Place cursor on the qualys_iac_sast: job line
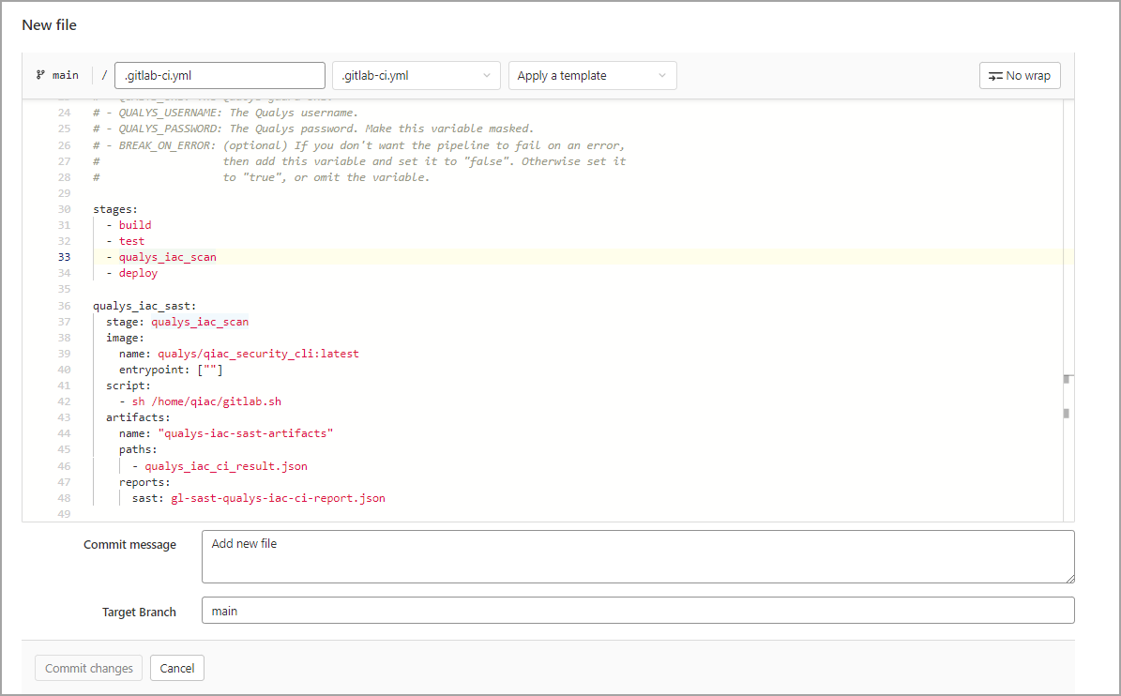Image resolution: width=1121 pixels, height=696 pixels. 144,306
